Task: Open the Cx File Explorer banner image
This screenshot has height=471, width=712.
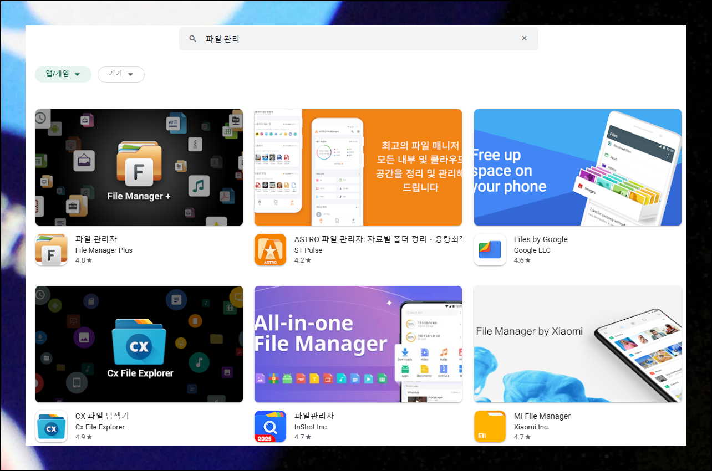Action: 139,344
